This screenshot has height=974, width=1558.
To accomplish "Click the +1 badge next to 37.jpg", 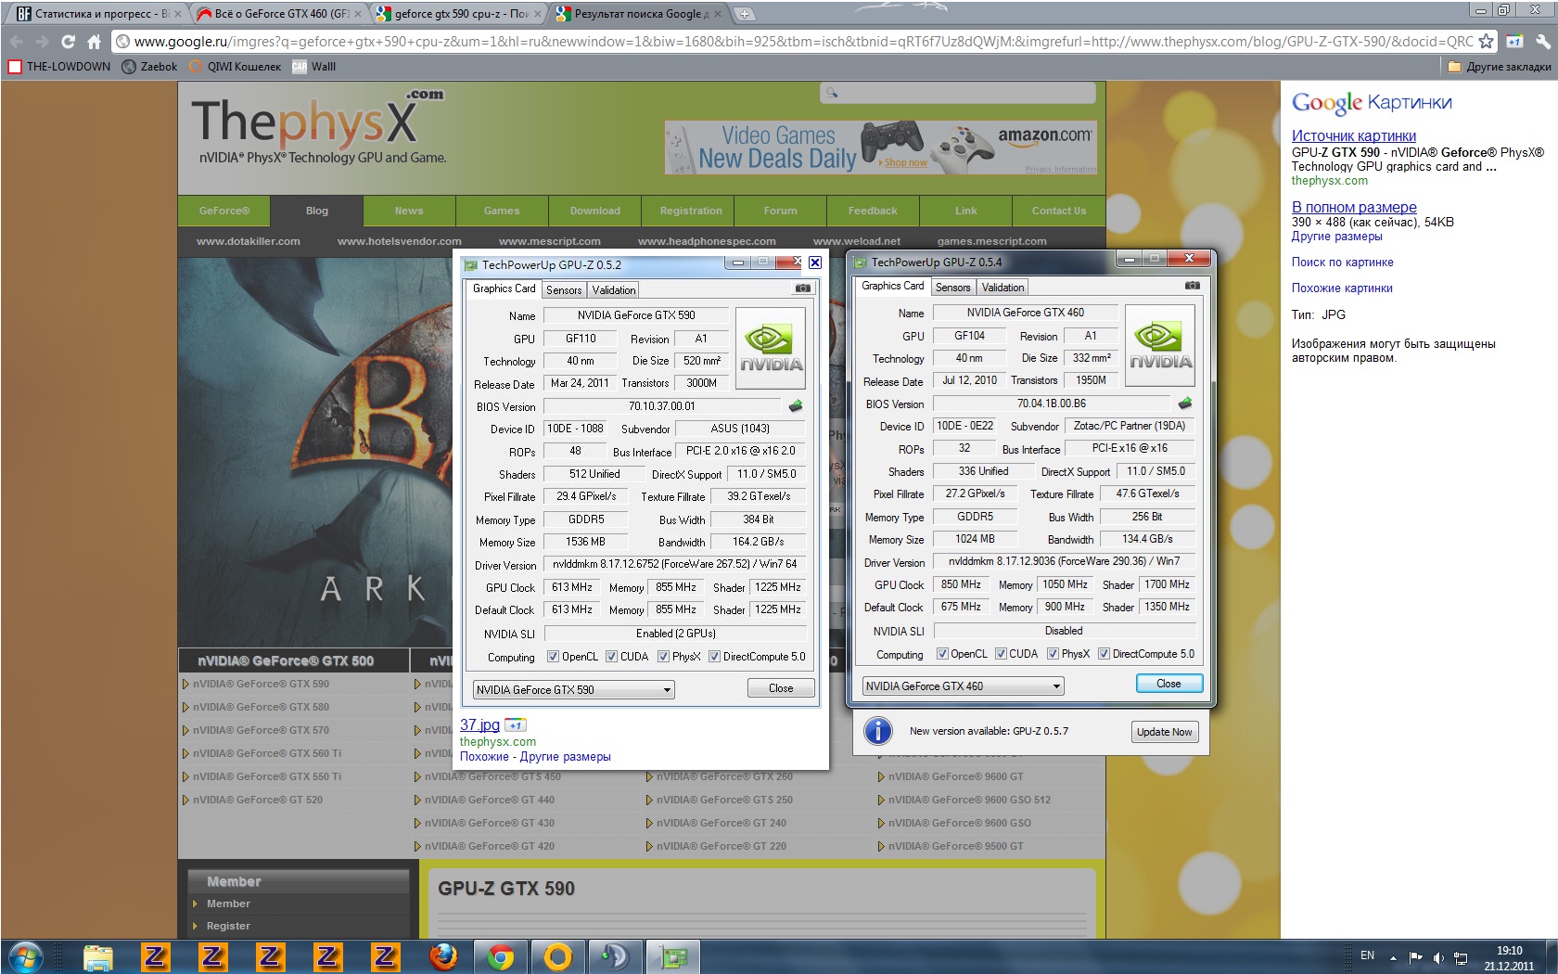I will coord(515,725).
